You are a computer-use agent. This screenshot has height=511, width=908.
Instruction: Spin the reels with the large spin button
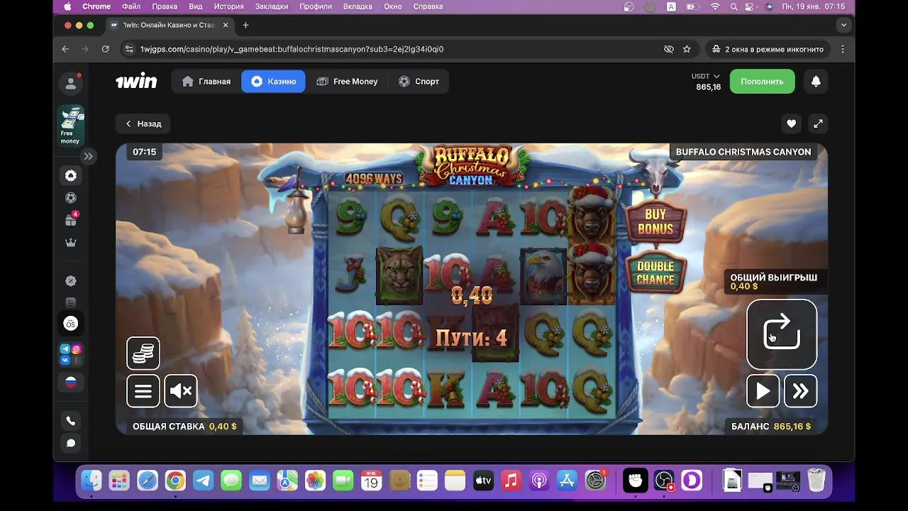[x=782, y=334]
